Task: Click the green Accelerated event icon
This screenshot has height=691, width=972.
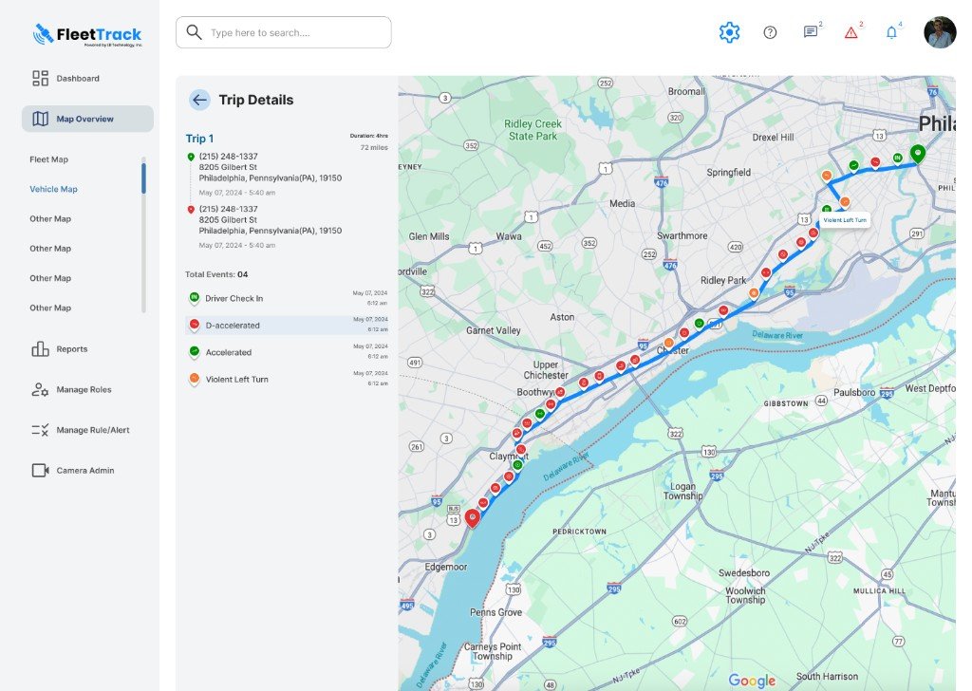Action: point(194,352)
